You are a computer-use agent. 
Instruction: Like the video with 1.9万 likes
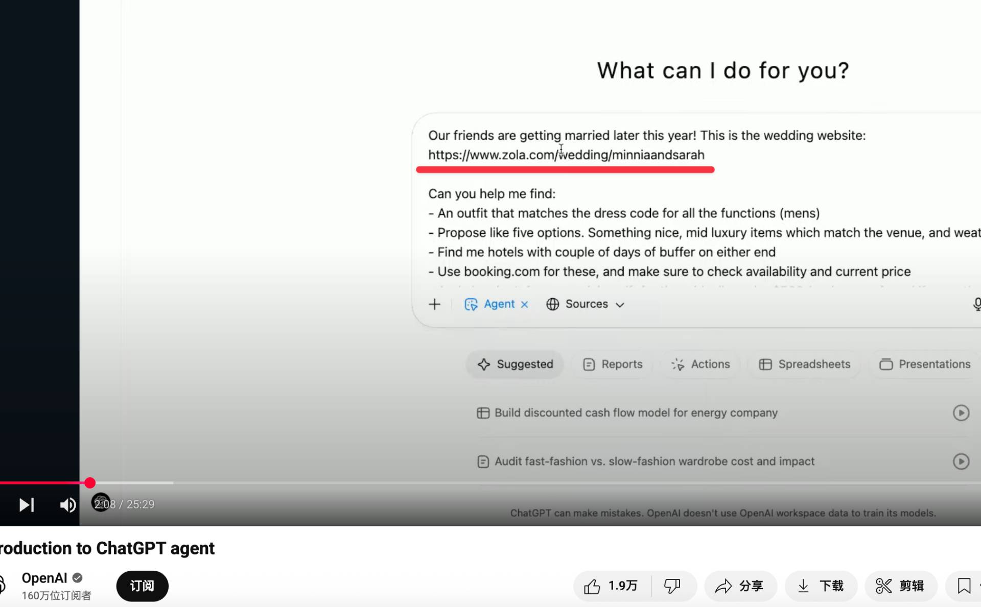[613, 586]
